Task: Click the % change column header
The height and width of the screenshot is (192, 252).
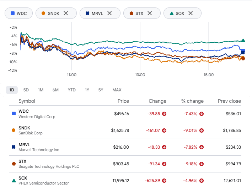Action: point(192,101)
